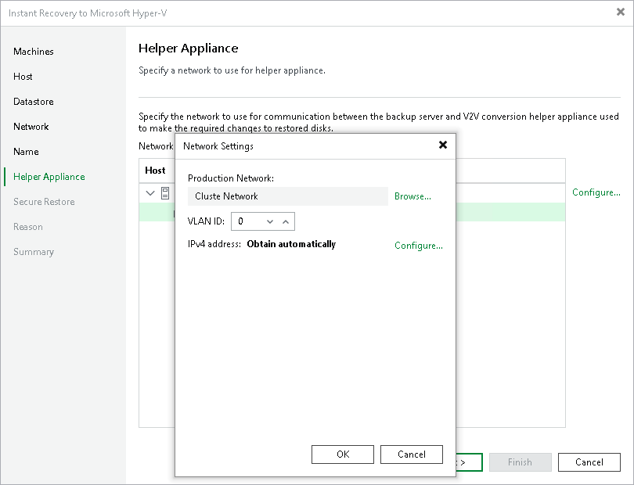Image resolution: width=634 pixels, height=485 pixels.
Task: Click the disabled Finish button
Action: 520,462
